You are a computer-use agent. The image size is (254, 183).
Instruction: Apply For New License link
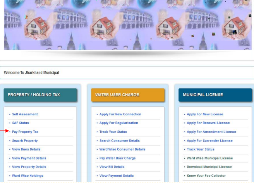click(205, 114)
